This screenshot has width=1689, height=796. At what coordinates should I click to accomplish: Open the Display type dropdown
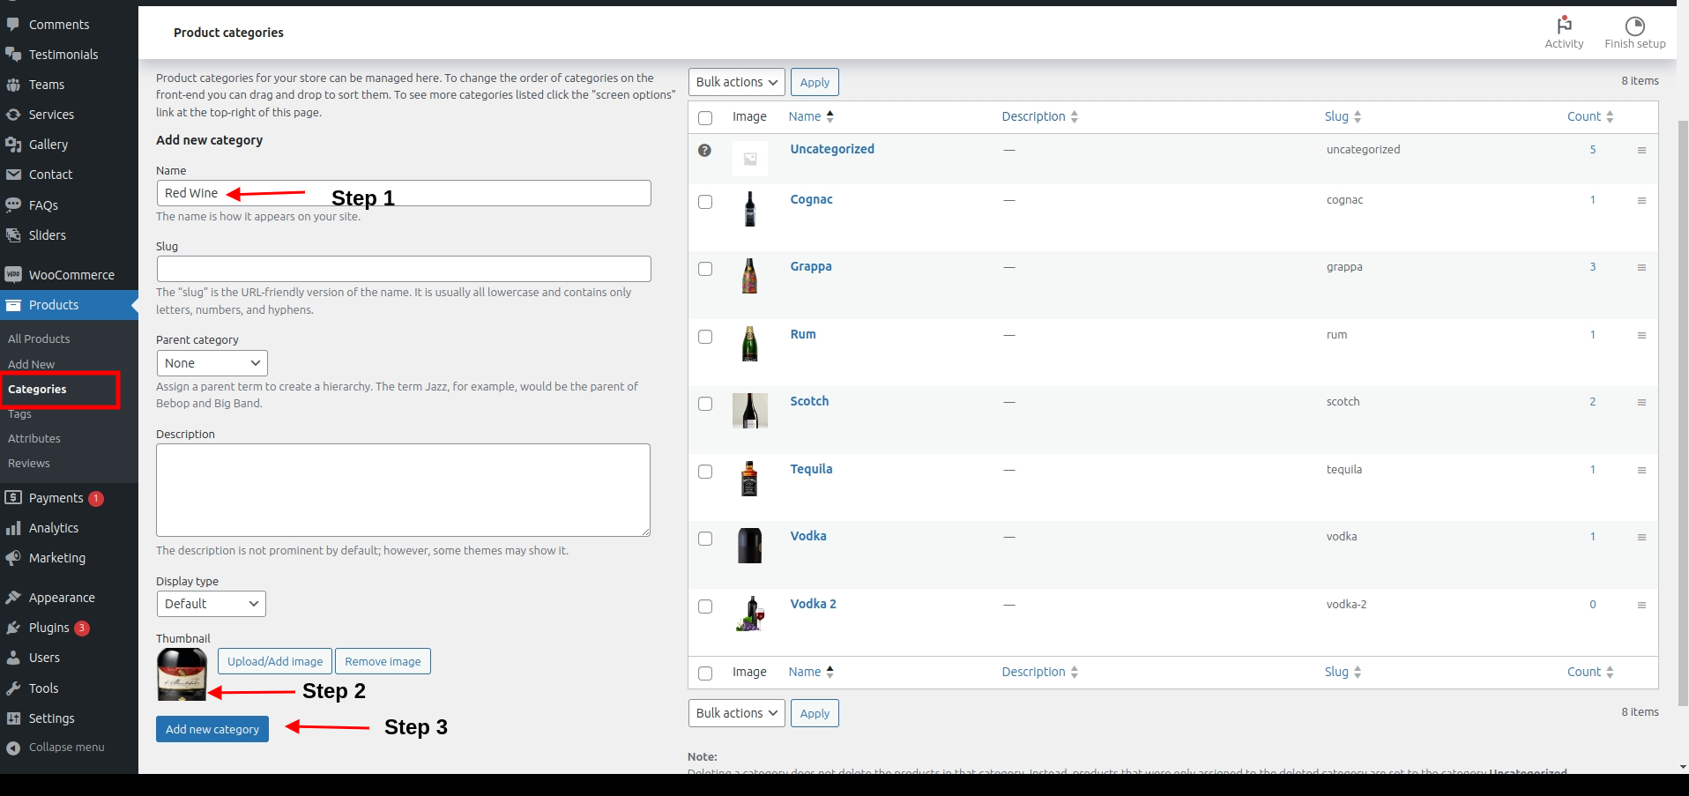[211, 604]
